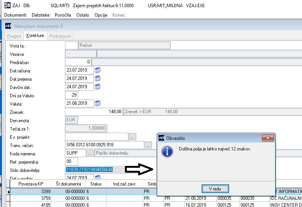Select the Korekture tab
The image size is (302, 207).
(x=35, y=36)
